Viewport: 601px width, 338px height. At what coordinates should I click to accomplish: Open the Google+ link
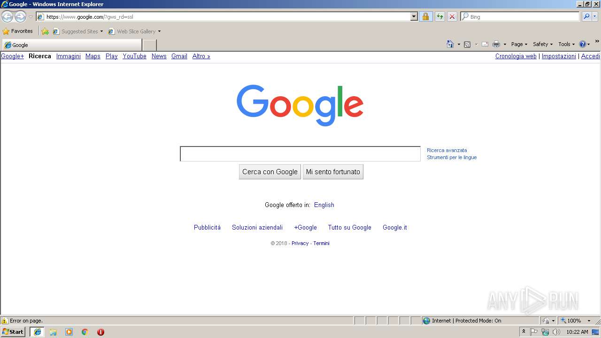[13, 56]
